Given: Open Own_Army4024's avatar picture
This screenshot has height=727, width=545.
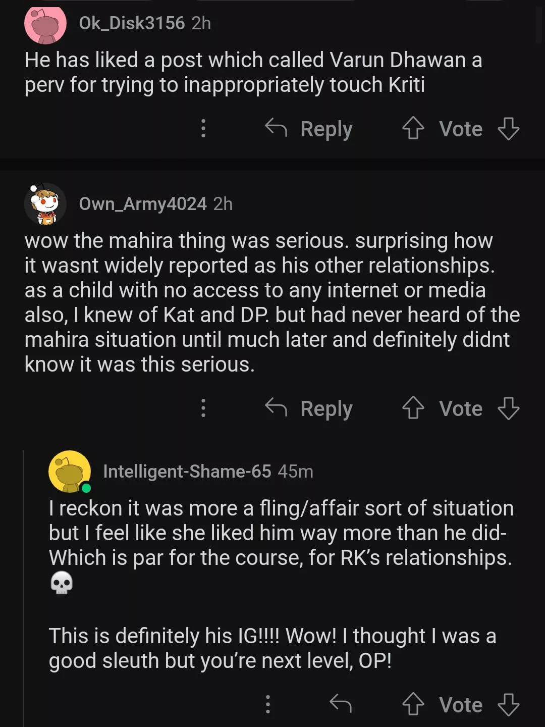Looking at the screenshot, I should point(45,204).
